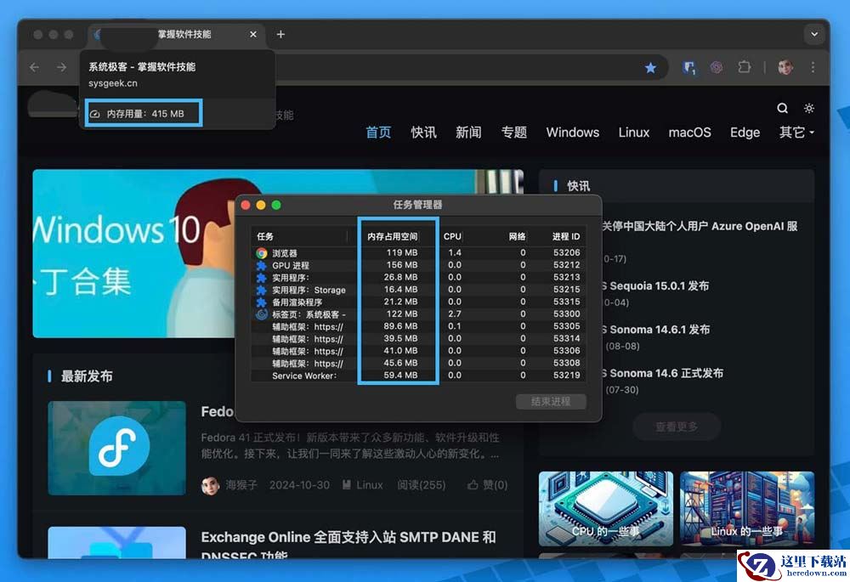Close the 掌握软件技能 tab

point(253,34)
